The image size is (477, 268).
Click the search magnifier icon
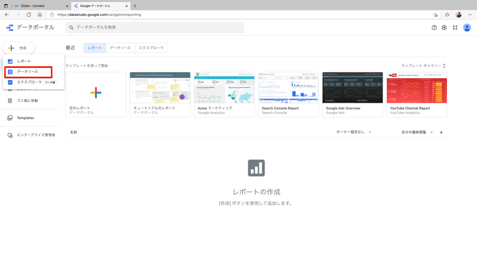[72, 27]
